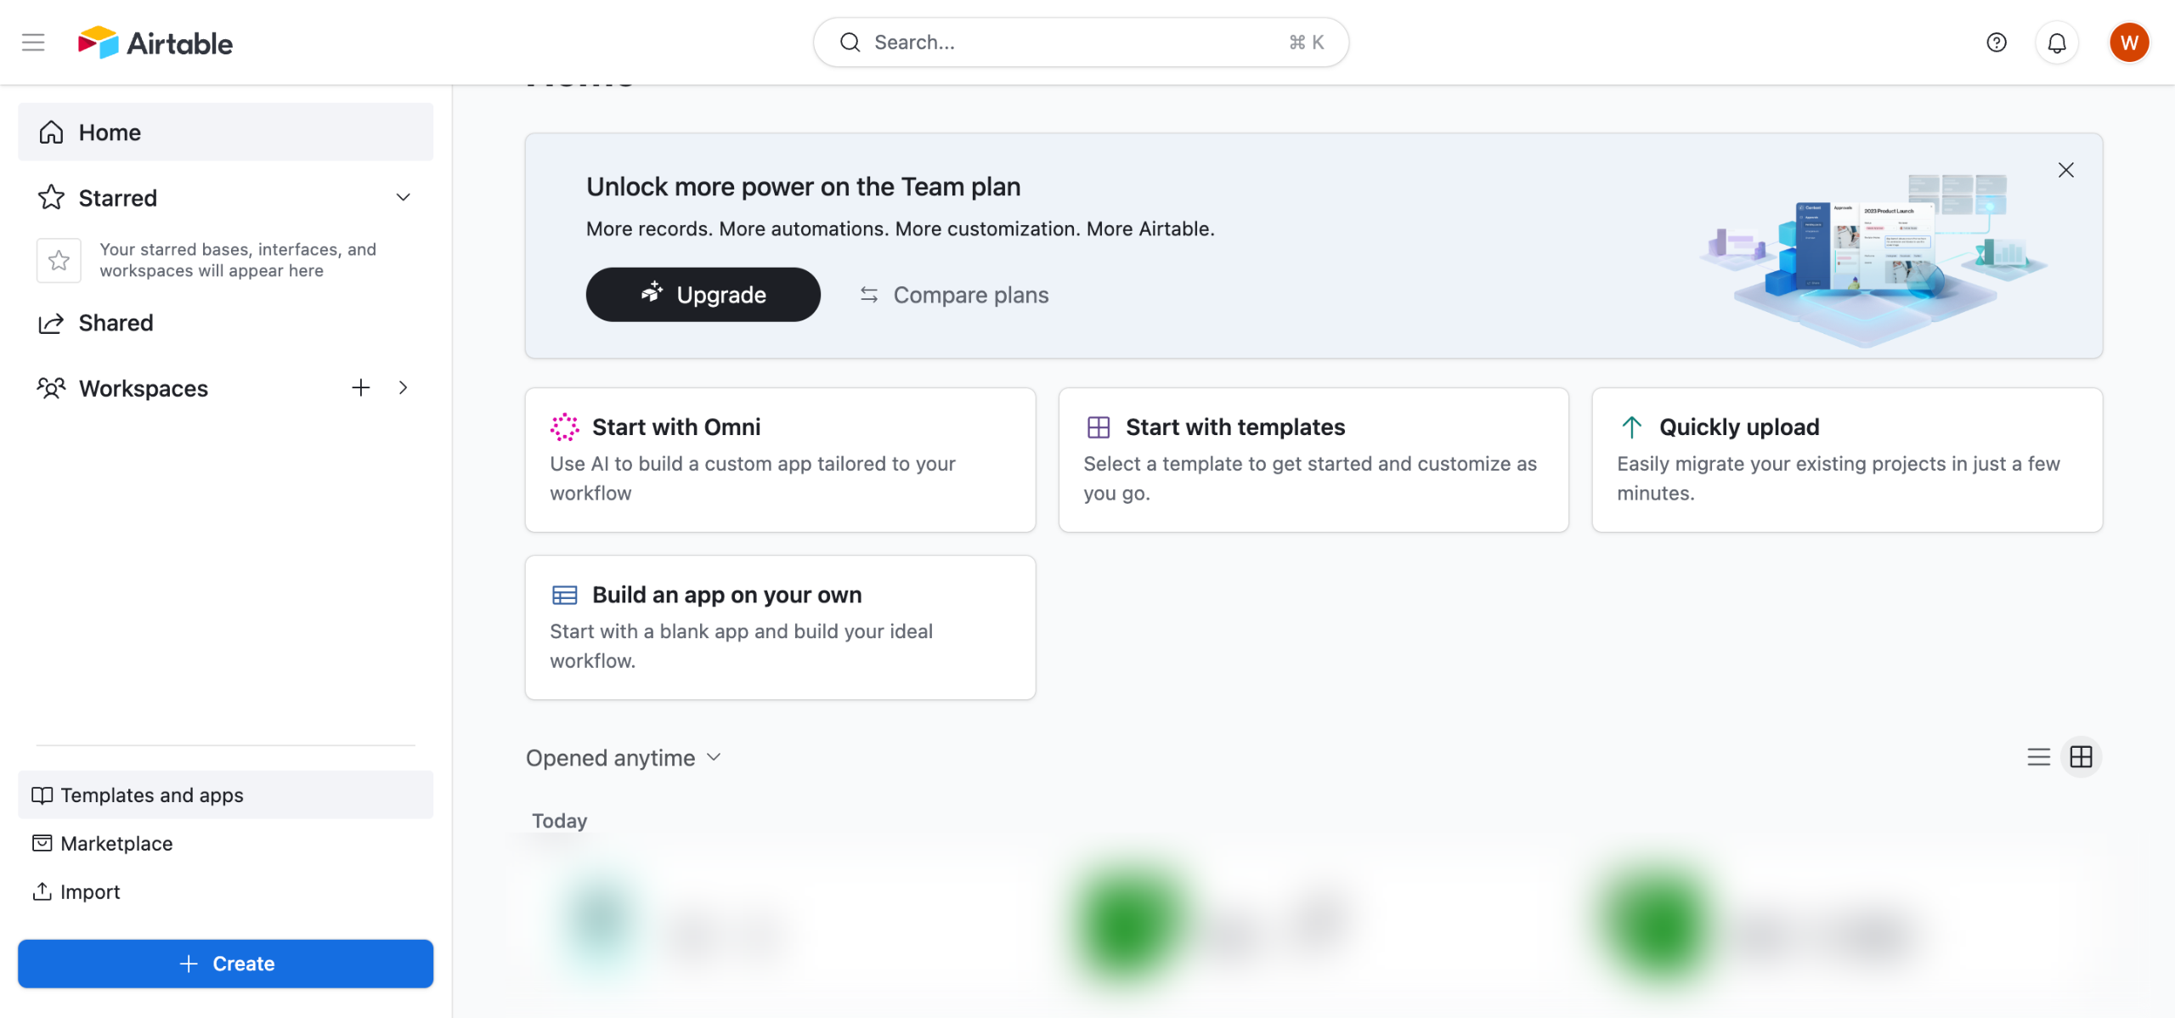Expand the Workspaces chevron arrow
This screenshot has height=1018, width=2175.
pyautogui.click(x=404, y=388)
